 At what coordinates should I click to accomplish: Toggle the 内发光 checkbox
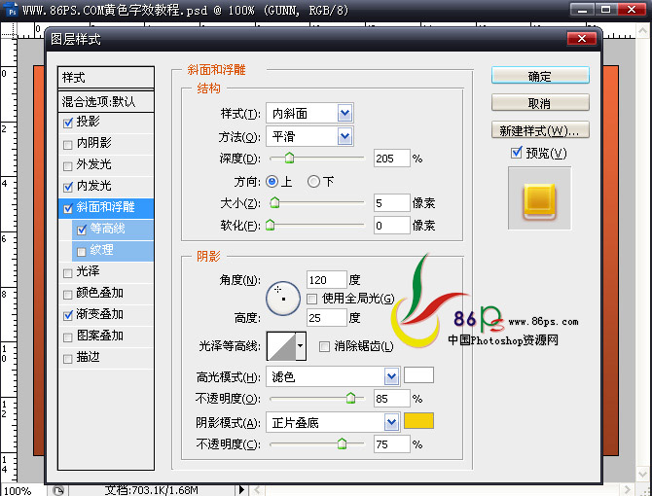68,188
